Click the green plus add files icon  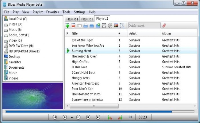67,26
